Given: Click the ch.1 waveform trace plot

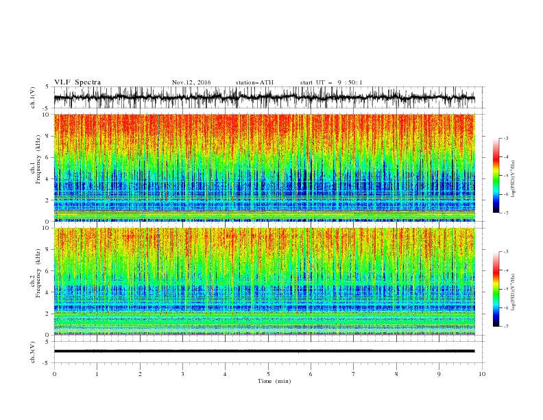Looking at the screenshot, I should [x=264, y=97].
